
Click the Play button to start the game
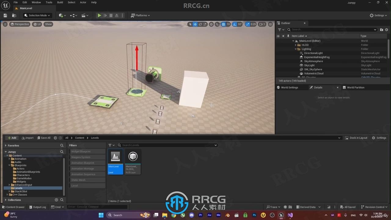point(99,15)
